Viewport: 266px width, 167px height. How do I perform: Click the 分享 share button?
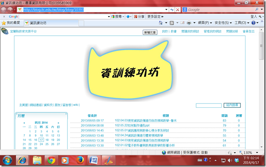pyautogui.click(x=139, y=17)
